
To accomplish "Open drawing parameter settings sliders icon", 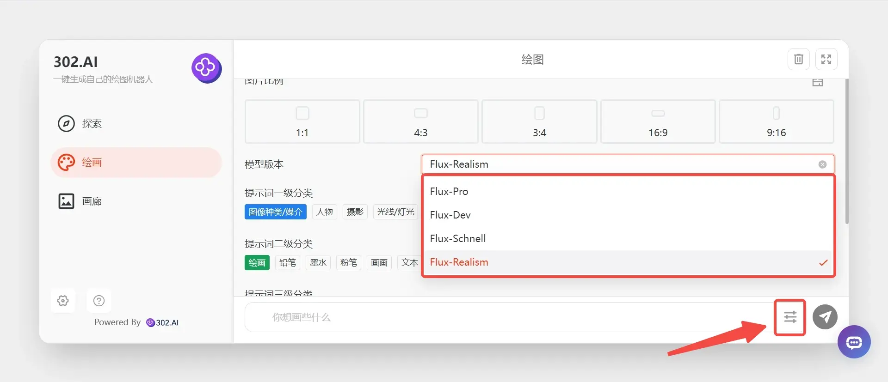I will point(790,317).
